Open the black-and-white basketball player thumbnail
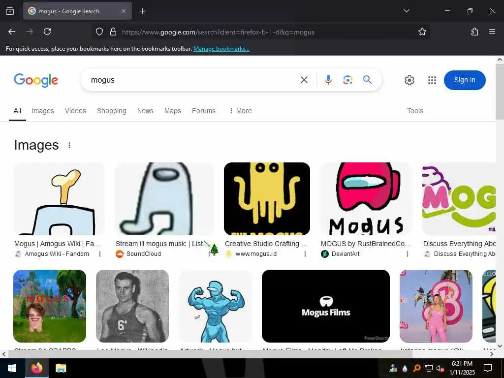The height and width of the screenshot is (378, 504). [132, 306]
